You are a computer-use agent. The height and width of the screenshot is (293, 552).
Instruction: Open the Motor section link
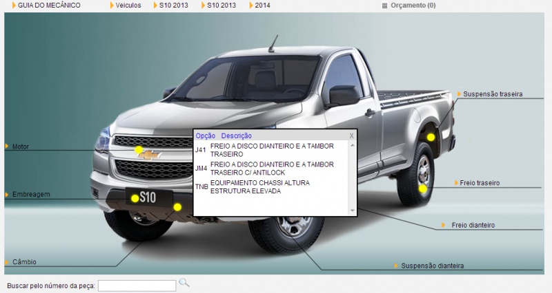point(21,146)
